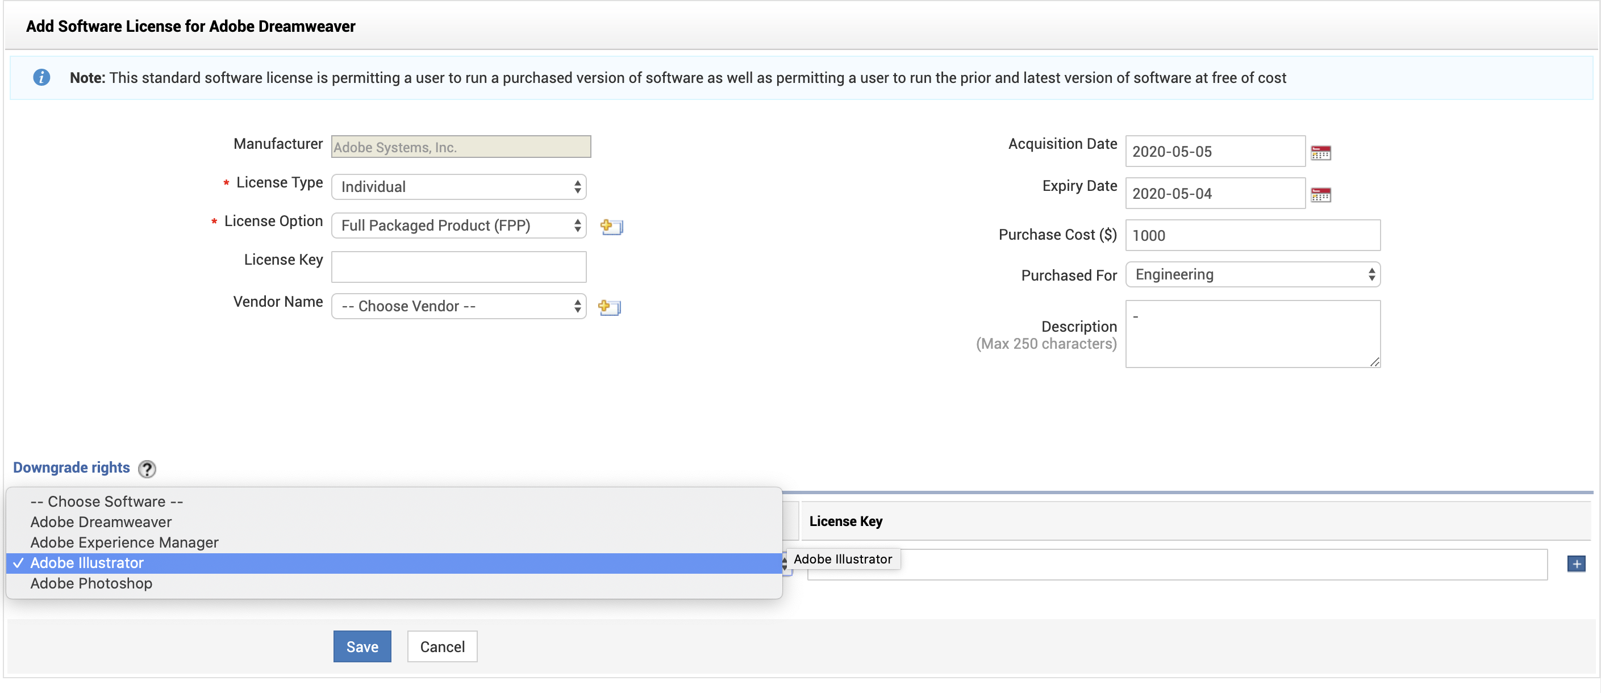Screen dimensions: 1601x693
Task: Click the info icon beside Note
Action: point(41,78)
